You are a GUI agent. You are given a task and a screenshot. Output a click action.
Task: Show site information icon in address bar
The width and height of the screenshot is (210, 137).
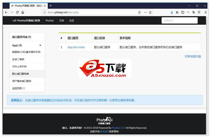pos(45,12)
